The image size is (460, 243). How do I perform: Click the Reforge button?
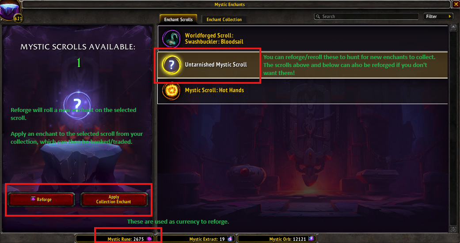coord(42,200)
